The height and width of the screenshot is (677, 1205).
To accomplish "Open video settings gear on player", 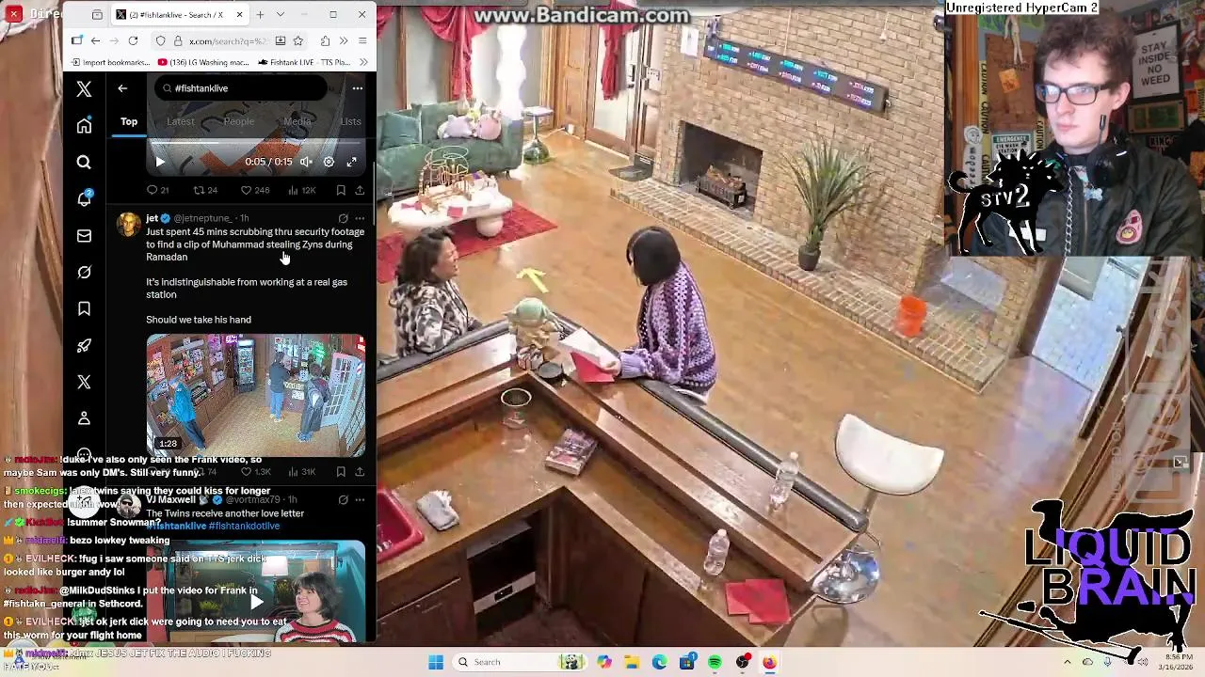I will pos(329,162).
